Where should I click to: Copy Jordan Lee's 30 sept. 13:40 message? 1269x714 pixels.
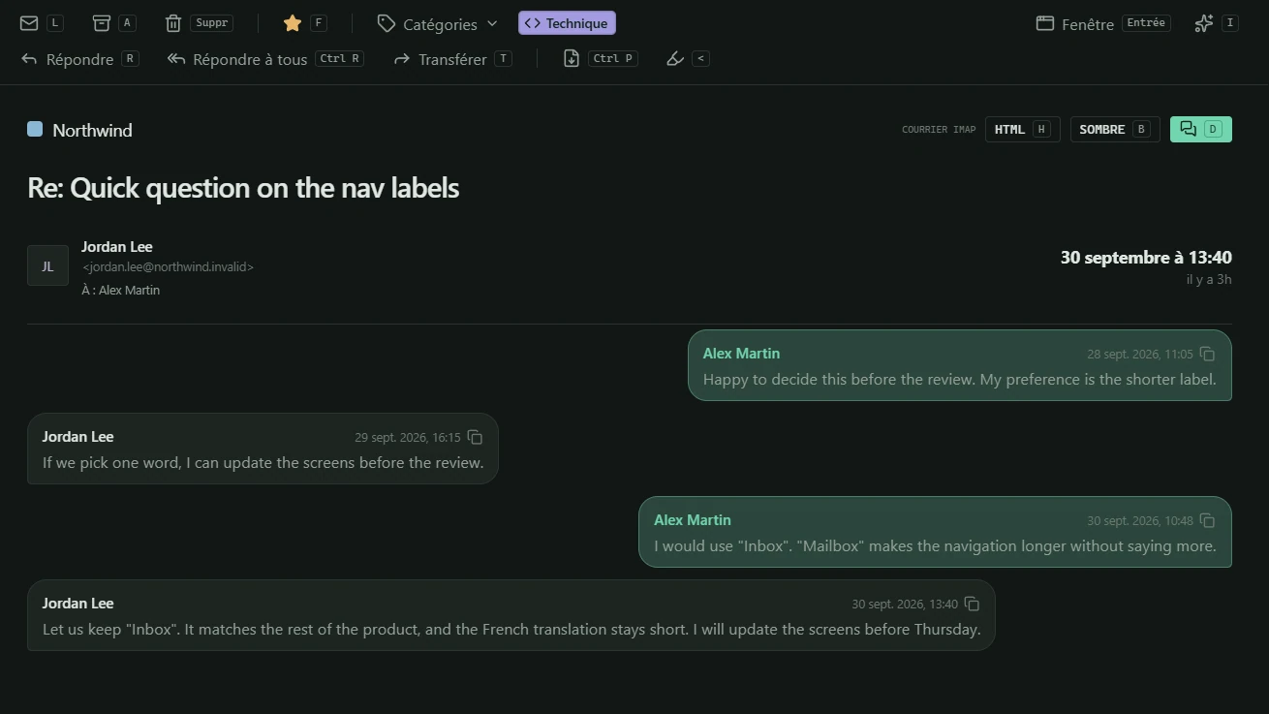(x=972, y=605)
